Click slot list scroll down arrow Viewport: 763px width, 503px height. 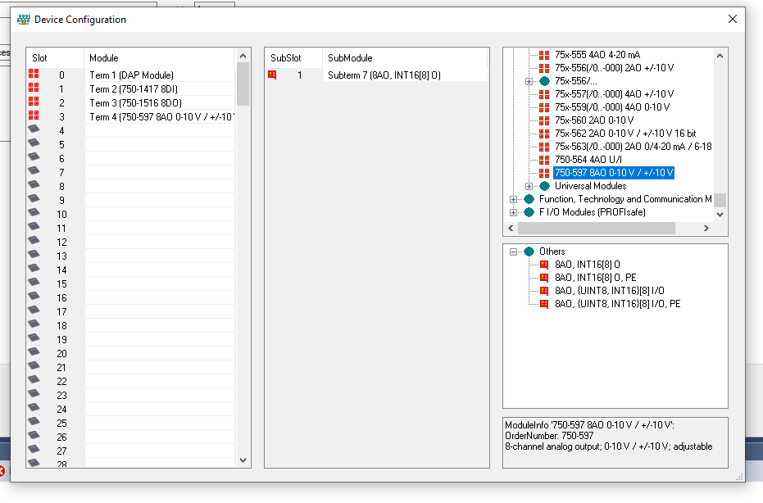(x=243, y=460)
